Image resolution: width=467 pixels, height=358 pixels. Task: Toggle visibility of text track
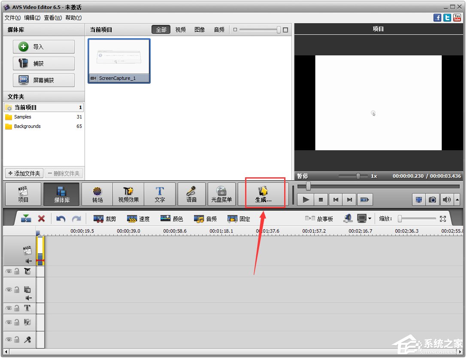pos(9,308)
